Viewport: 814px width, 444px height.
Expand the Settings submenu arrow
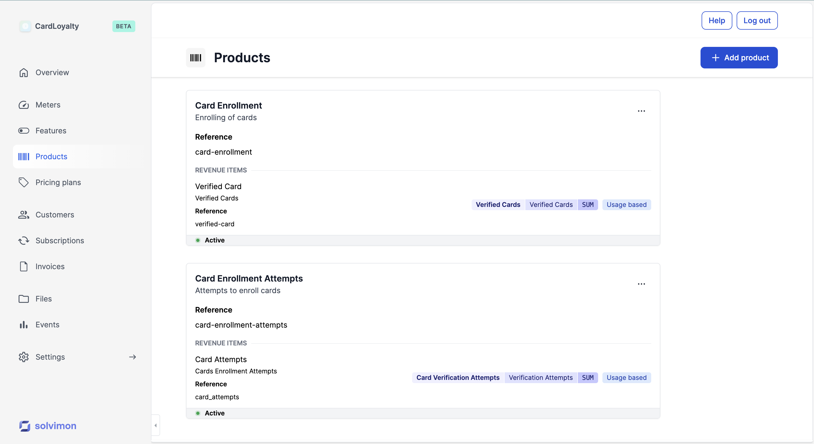tap(132, 357)
